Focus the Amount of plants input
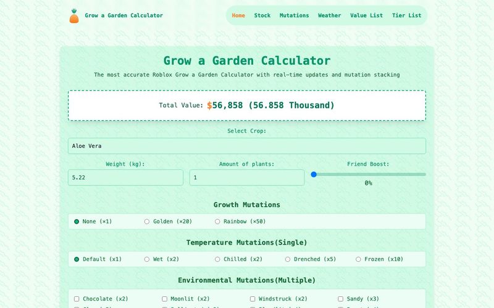This screenshot has width=494, height=308. (246, 177)
